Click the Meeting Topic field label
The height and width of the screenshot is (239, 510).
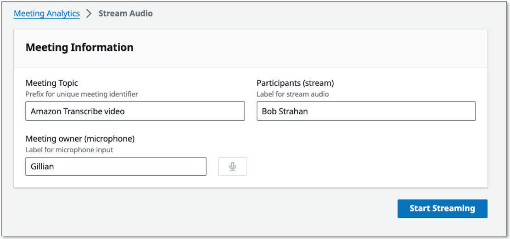52,83
